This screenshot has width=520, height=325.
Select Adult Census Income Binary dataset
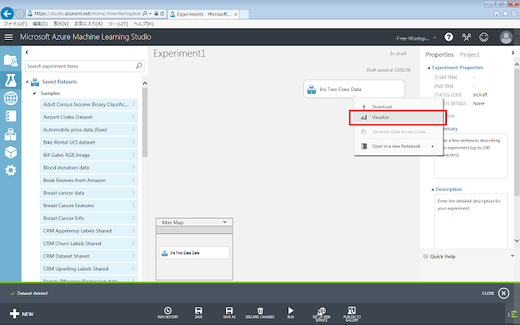89,105
